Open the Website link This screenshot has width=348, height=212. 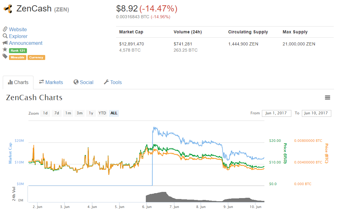point(18,29)
